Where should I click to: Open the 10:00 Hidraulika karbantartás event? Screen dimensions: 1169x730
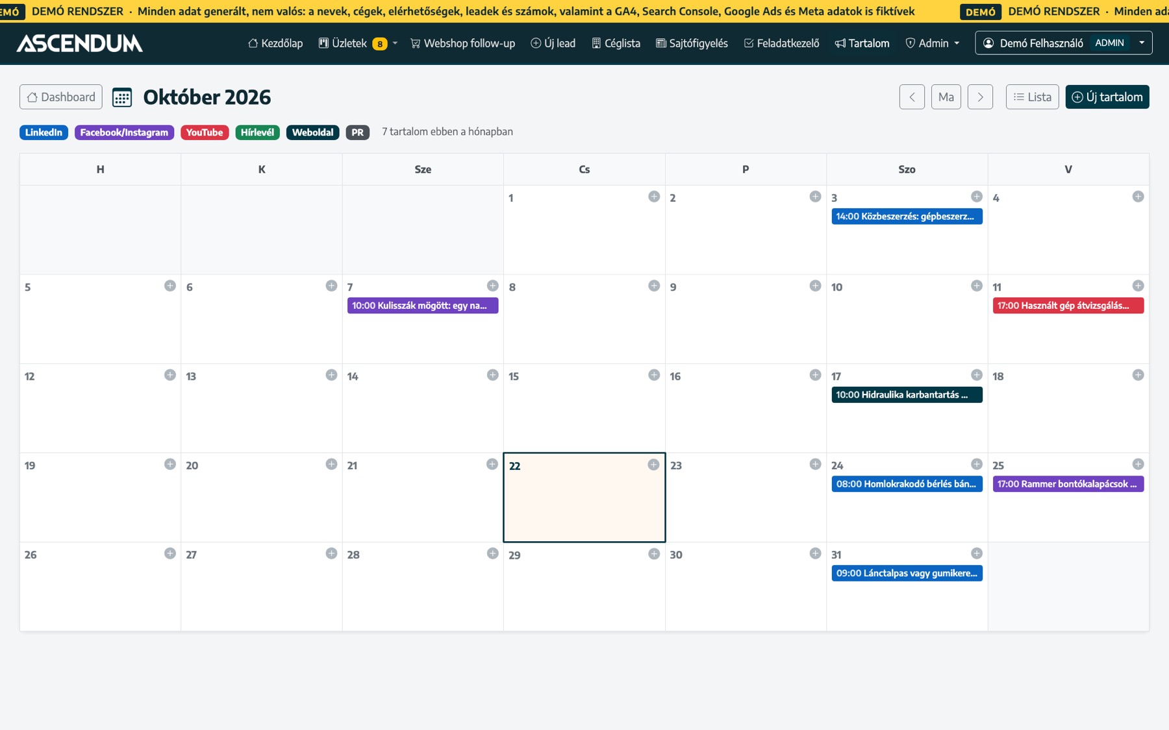pos(907,395)
